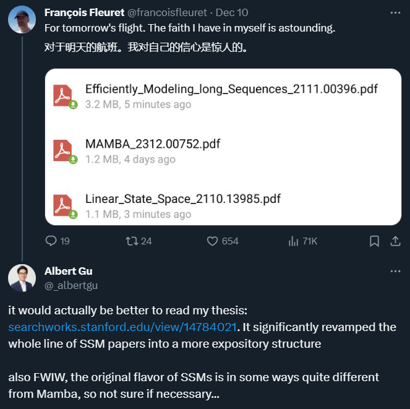410x409 pixels.
Task: Click the retweet icon showing 24
Action: click(132, 241)
